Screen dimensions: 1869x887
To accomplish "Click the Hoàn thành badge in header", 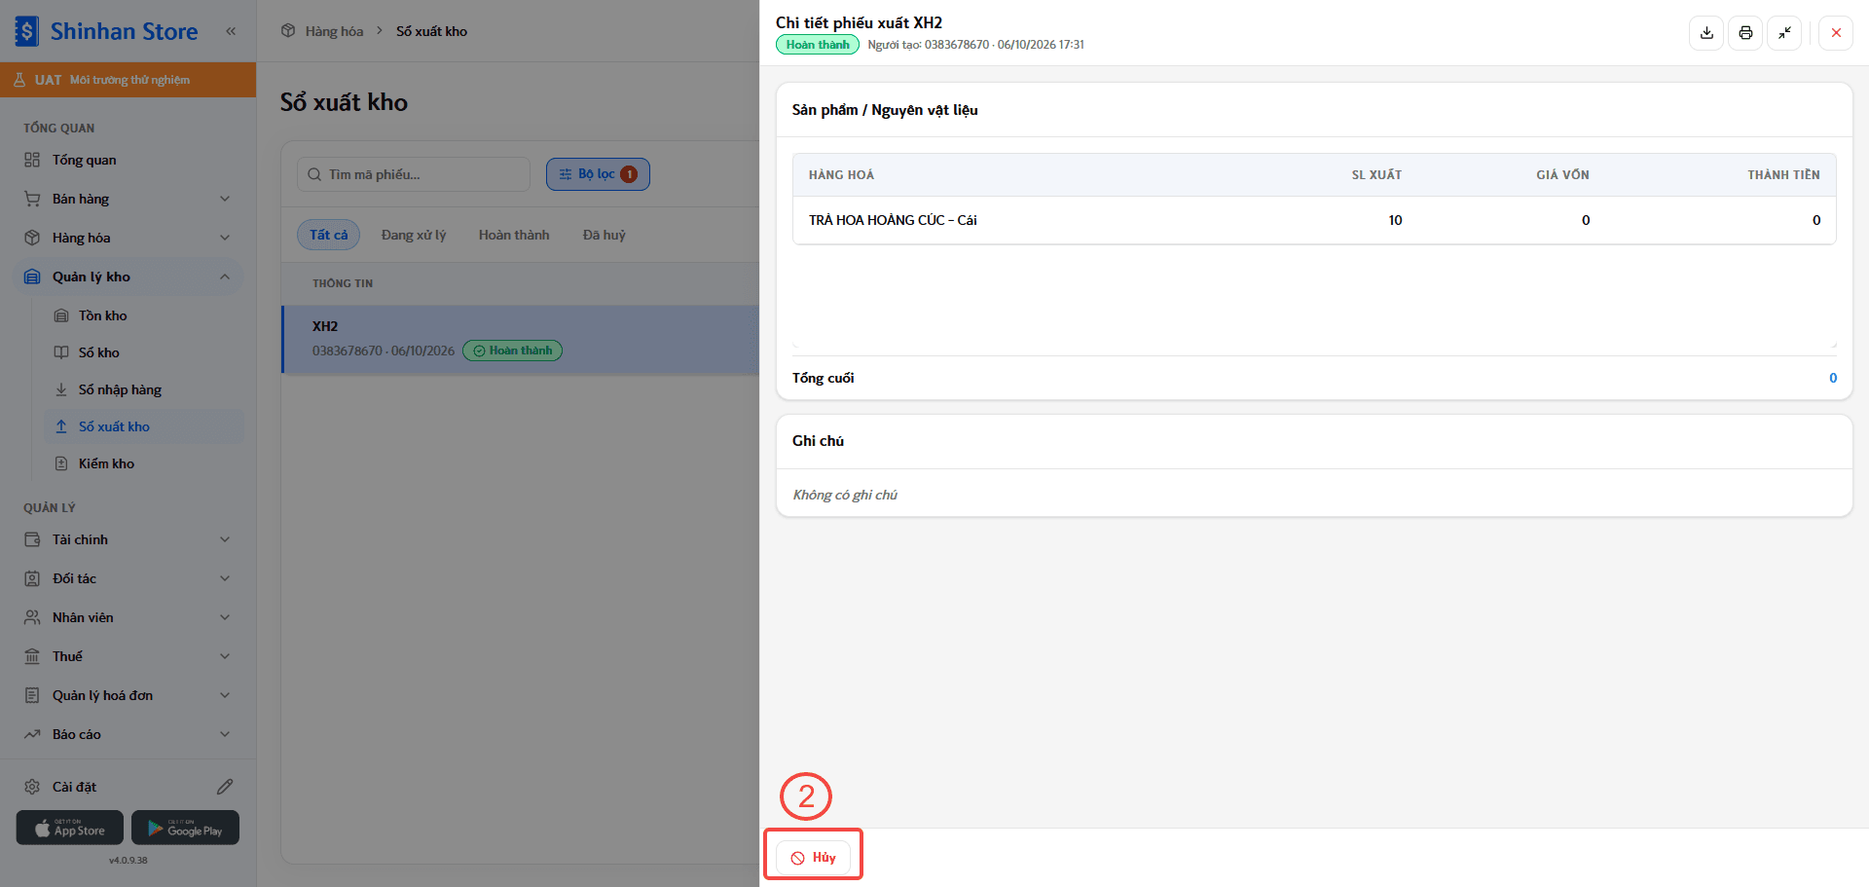I will [818, 45].
